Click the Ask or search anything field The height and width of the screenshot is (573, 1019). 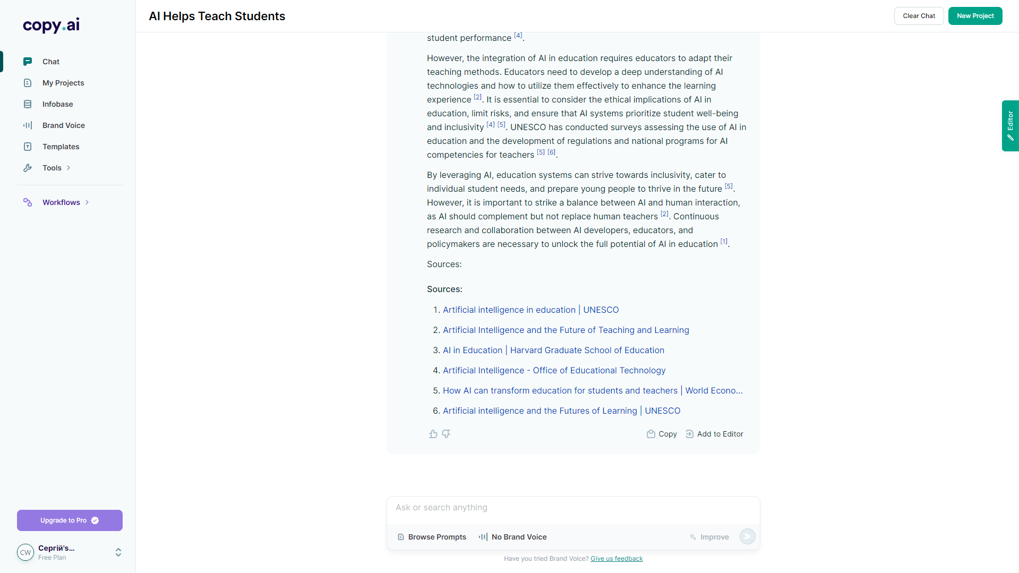[573, 508]
